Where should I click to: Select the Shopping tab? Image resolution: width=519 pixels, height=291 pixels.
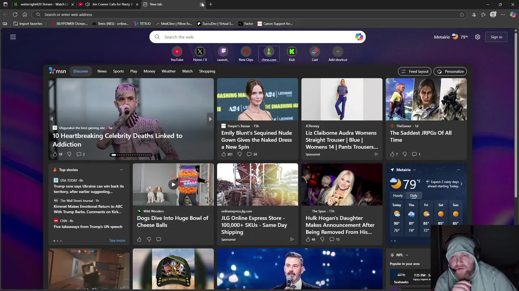(207, 71)
